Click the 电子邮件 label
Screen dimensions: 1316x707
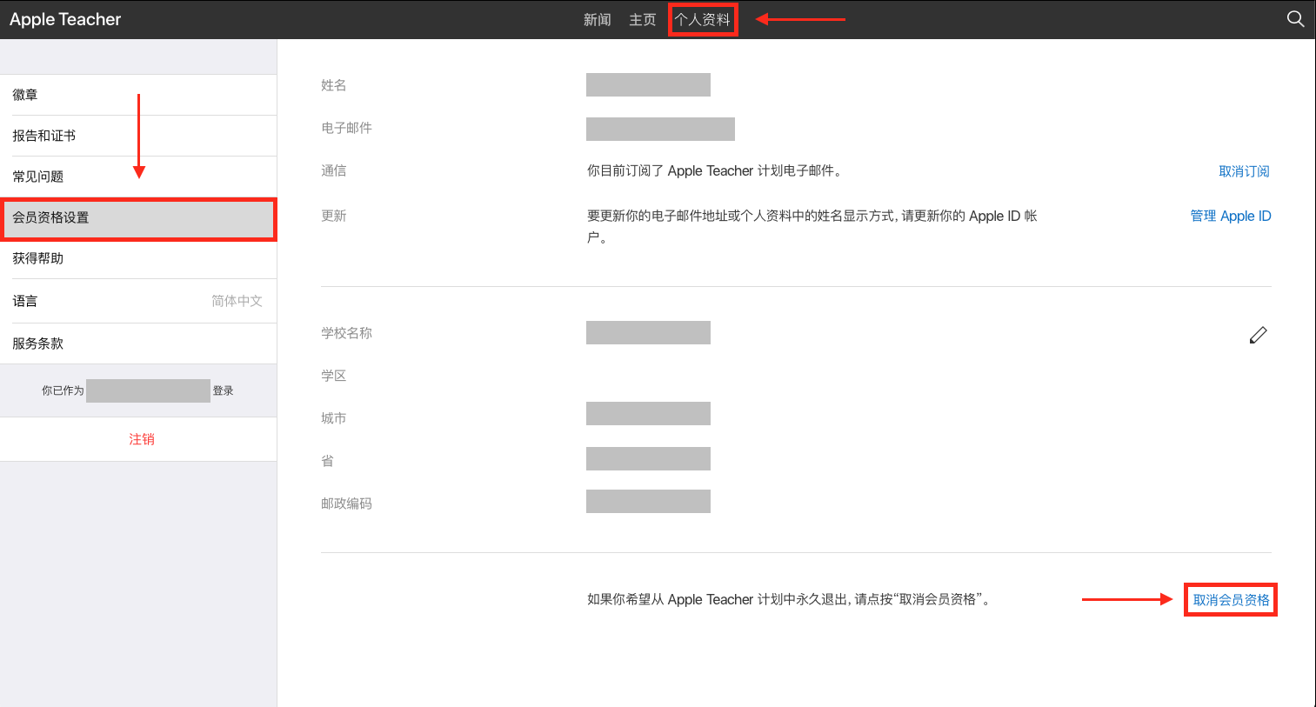(x=347, y=128)
